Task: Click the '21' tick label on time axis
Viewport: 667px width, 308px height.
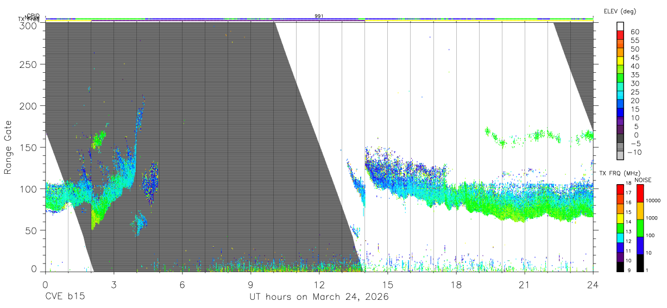Action: (525, 285)
